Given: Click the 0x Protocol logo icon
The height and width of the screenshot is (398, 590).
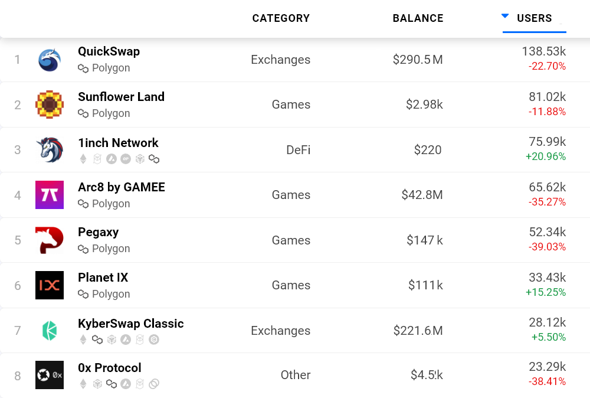Looking at the screenshot, I should coord(50,375).
